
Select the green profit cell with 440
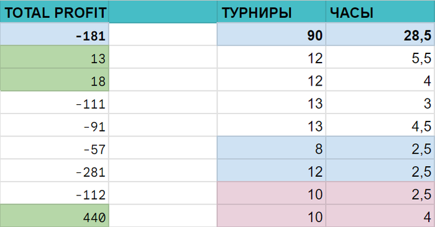coord(55,216)
